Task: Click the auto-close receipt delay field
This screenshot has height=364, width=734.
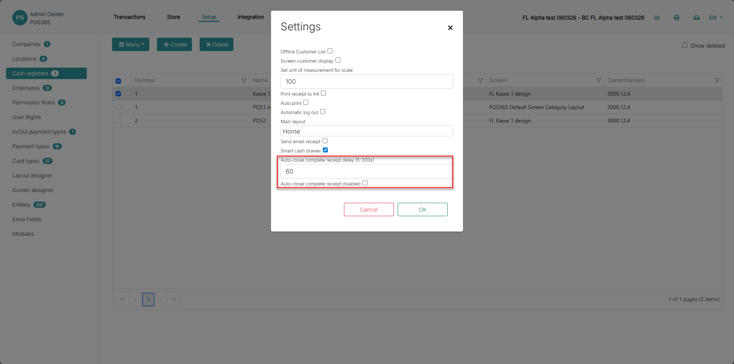Action: (367, 171)
